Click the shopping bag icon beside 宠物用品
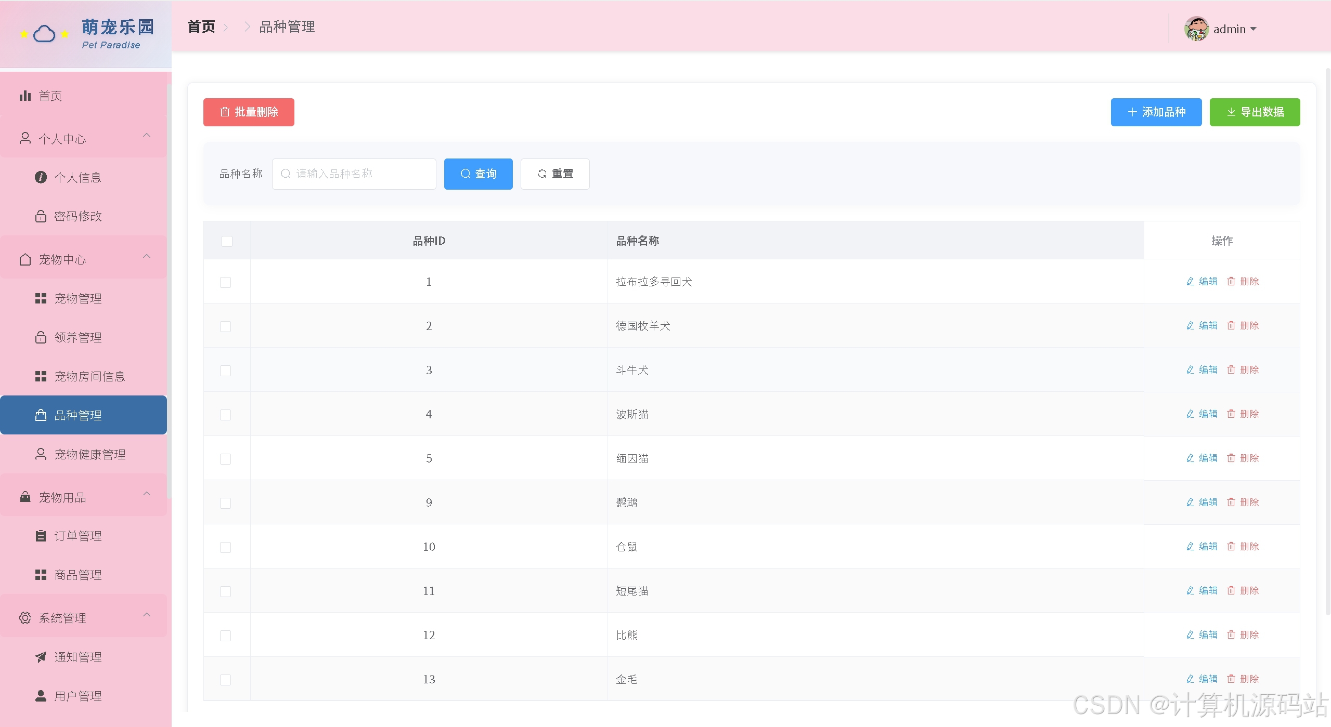The height and width of the screenshot is (727, 1331). pos(25,497)
